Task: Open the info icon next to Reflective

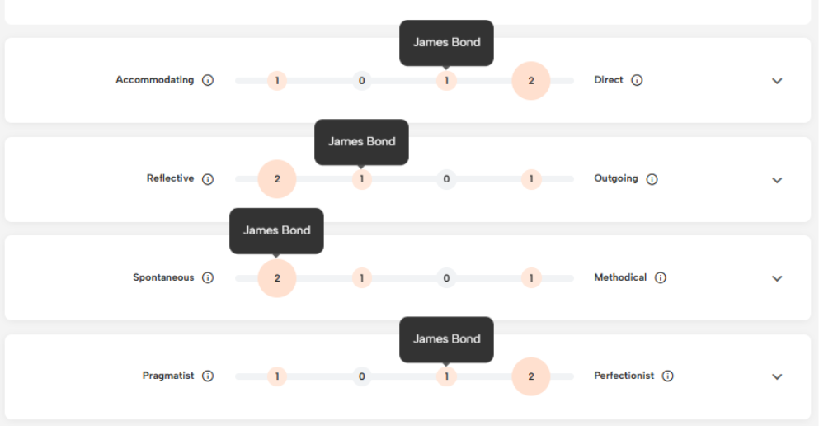Action: pyautogui.click(x=208, y=179)
